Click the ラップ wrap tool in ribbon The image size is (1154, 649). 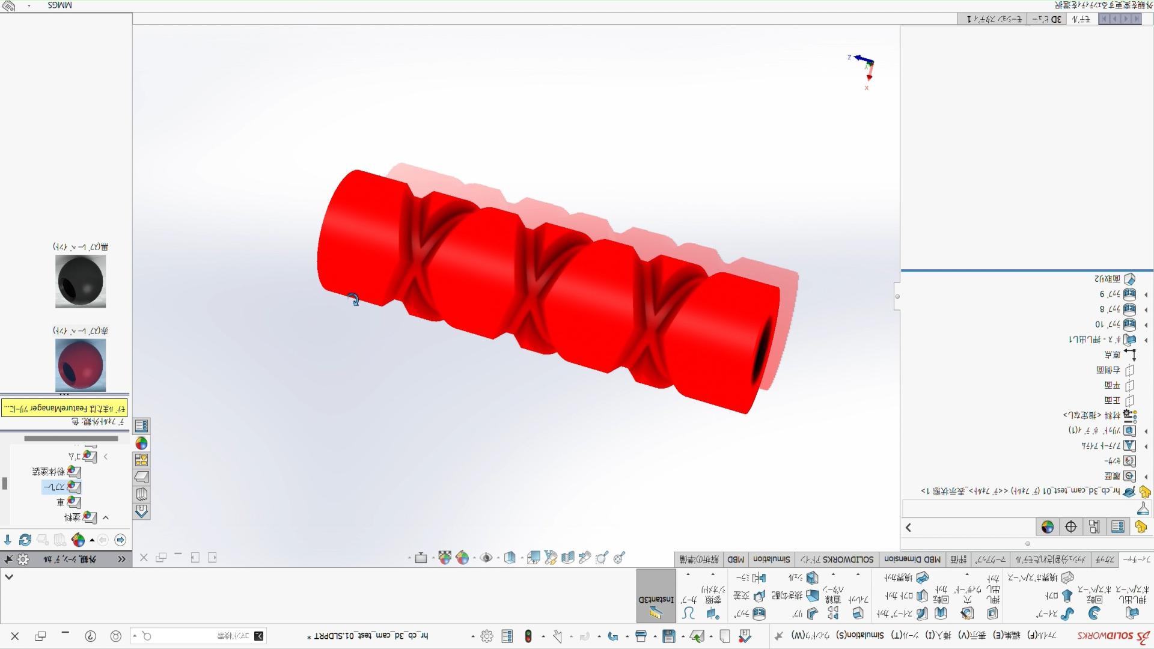[x=759, y=614]
